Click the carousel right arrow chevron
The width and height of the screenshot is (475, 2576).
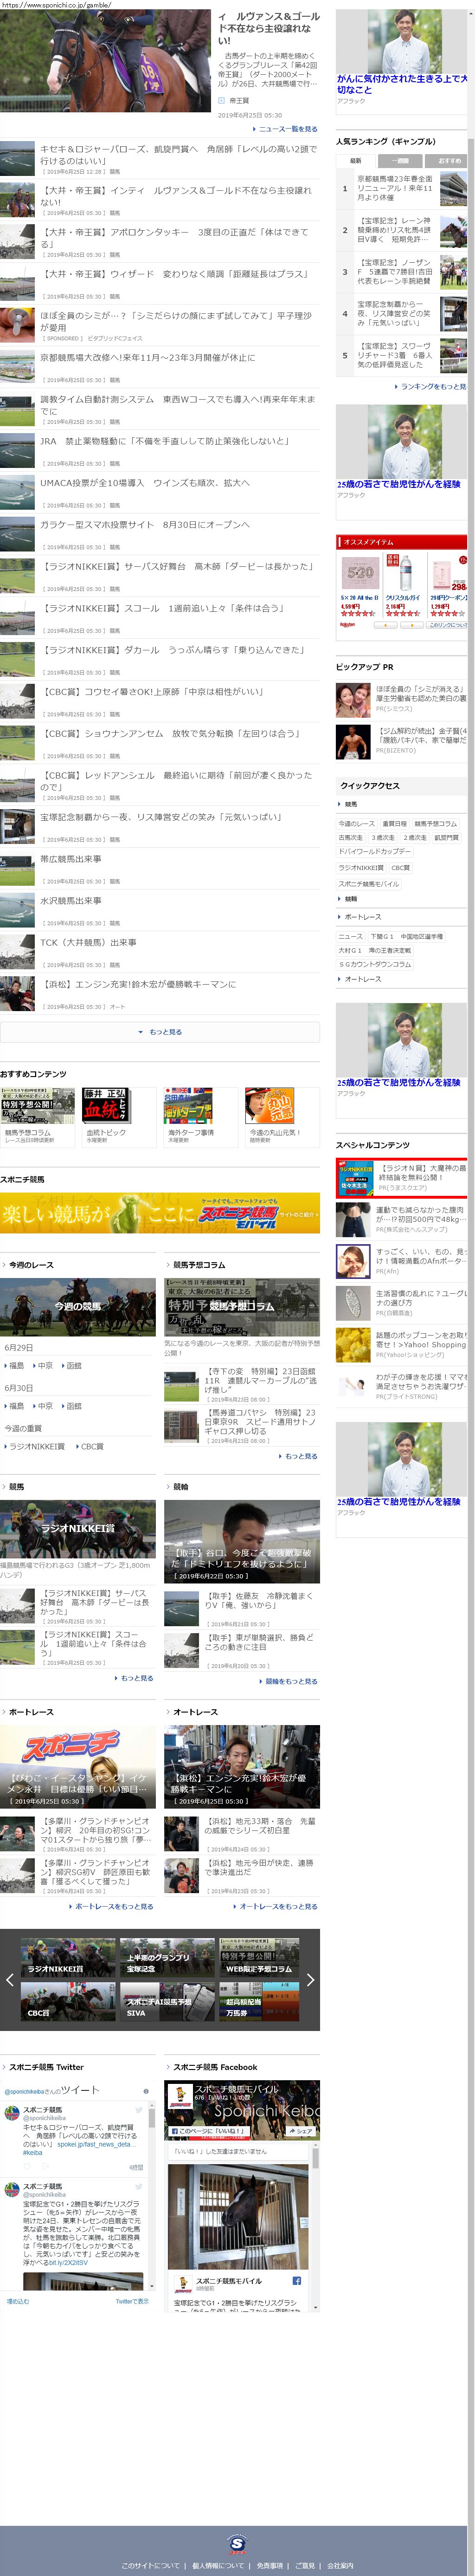tap(310, 1979)
